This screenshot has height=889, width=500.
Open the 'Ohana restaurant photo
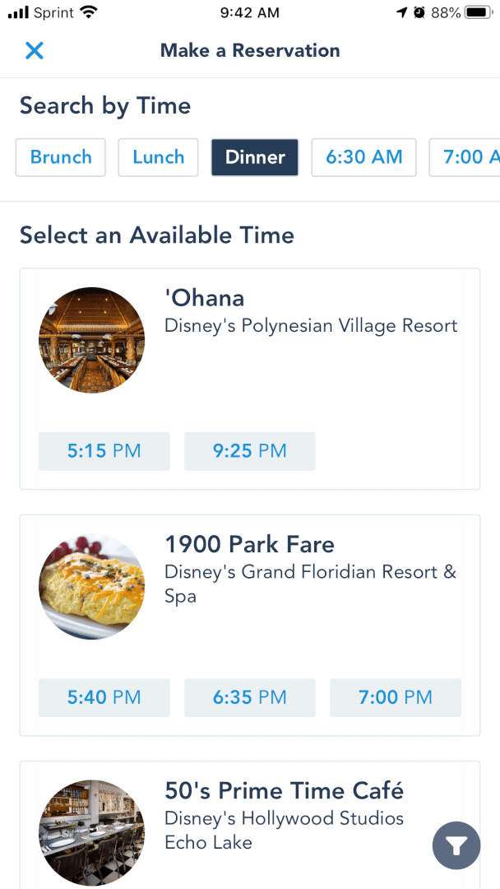click(91, 340)
